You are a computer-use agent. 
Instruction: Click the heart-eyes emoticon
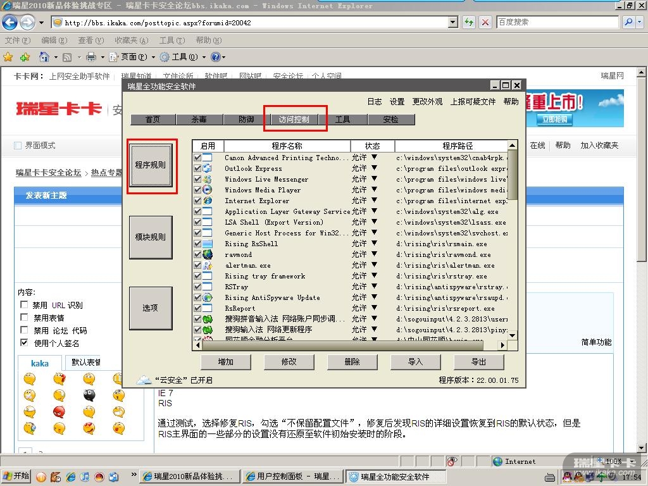coord(89,428)
